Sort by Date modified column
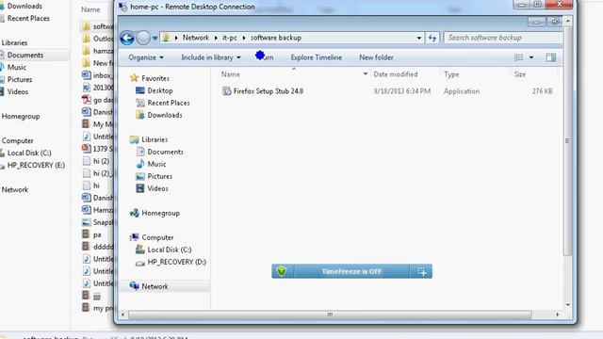The image size is (603, 339). pyautogui.click(x=396, y=74)
